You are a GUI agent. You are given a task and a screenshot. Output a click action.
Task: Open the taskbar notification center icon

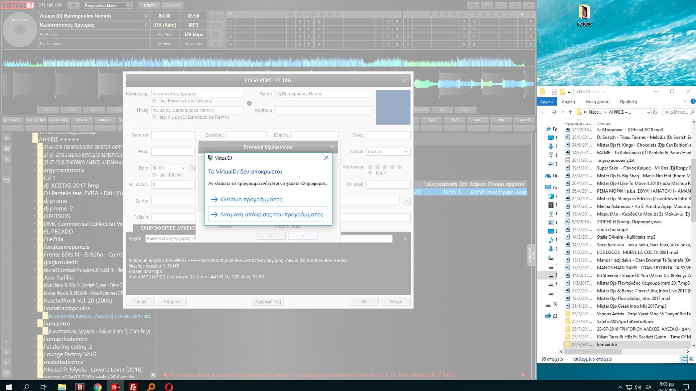pos(686,387)
